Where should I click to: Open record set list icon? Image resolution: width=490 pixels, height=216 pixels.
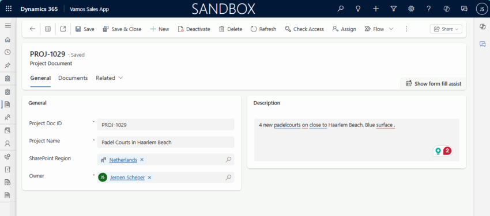click(48, 29)
